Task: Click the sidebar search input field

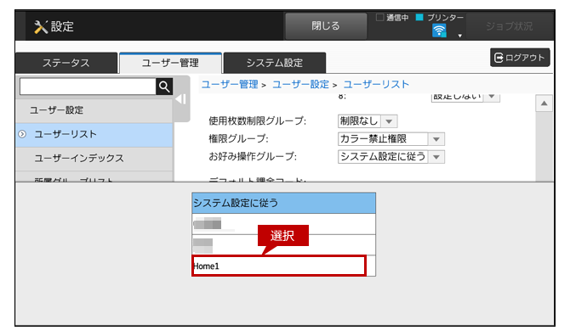Action: click(x=88, y=87)
